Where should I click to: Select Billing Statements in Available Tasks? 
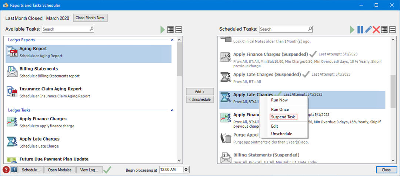pyautogui.click(x=39, y=69)
